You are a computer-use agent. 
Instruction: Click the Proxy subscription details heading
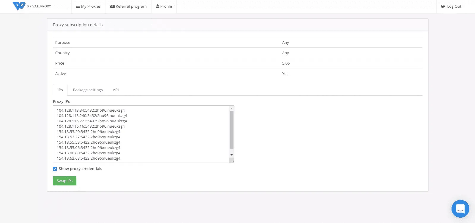coord(78,25)
